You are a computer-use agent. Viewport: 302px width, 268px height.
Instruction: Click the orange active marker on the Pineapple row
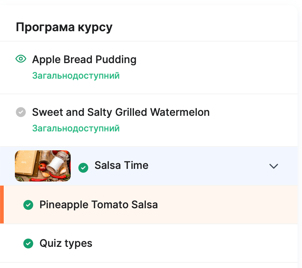coord(2,205)
